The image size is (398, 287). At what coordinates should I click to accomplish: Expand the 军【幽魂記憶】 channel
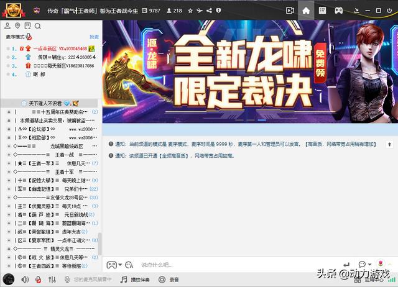tap(9, 189)
